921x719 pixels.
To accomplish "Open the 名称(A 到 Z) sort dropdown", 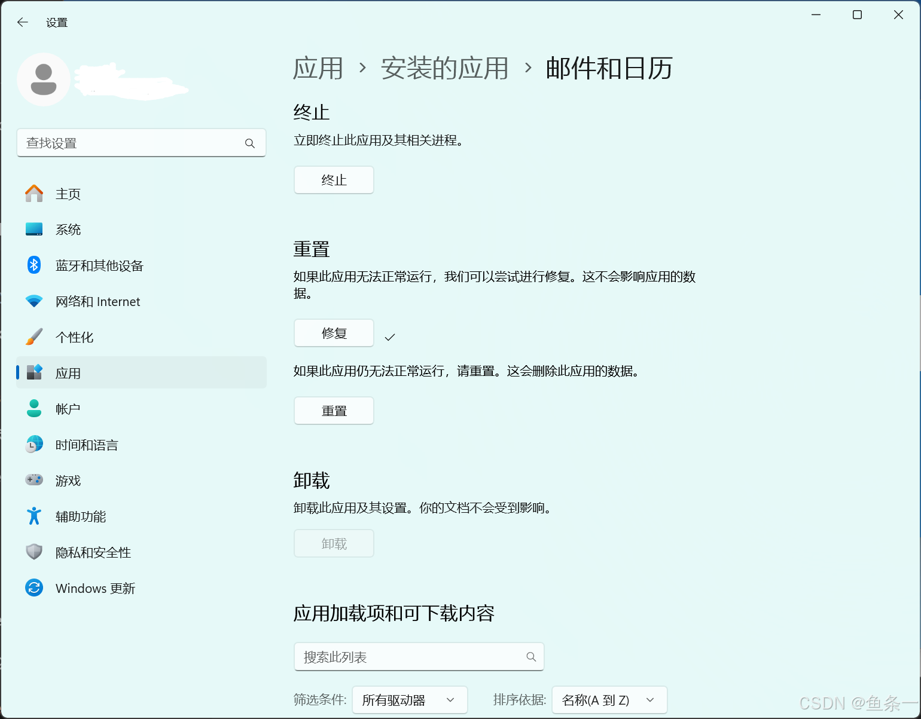I will pyautogui.click(x=609, y=700).
